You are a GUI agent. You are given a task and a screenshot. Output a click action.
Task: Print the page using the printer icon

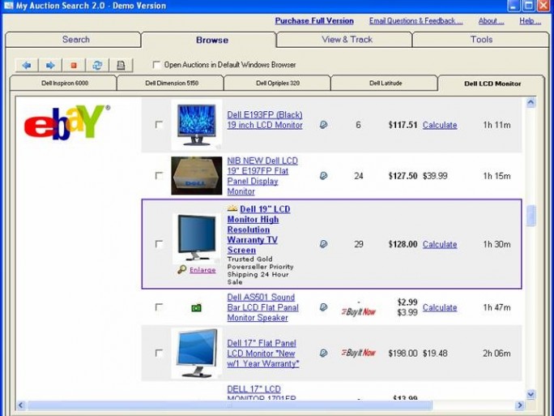tap(121, 65)
